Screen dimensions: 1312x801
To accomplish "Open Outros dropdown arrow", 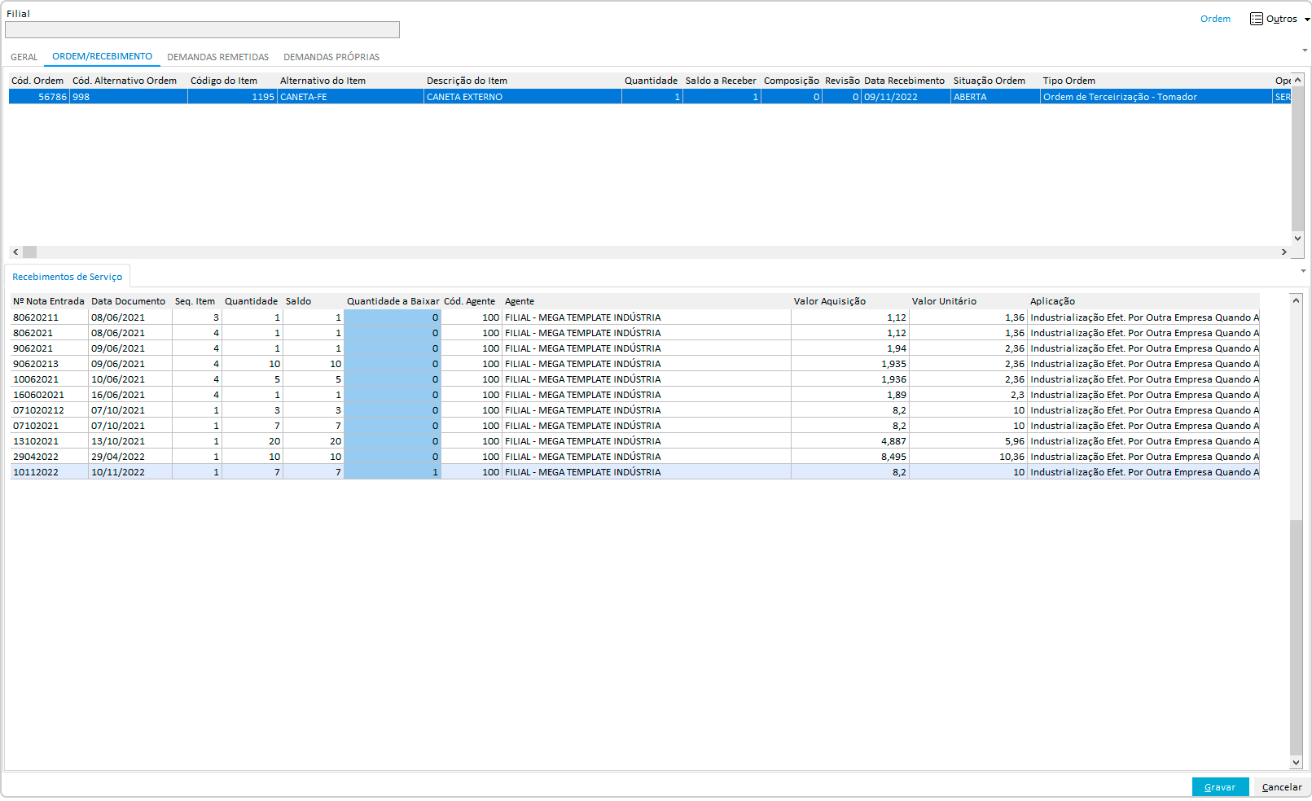I will point(1306,20).
